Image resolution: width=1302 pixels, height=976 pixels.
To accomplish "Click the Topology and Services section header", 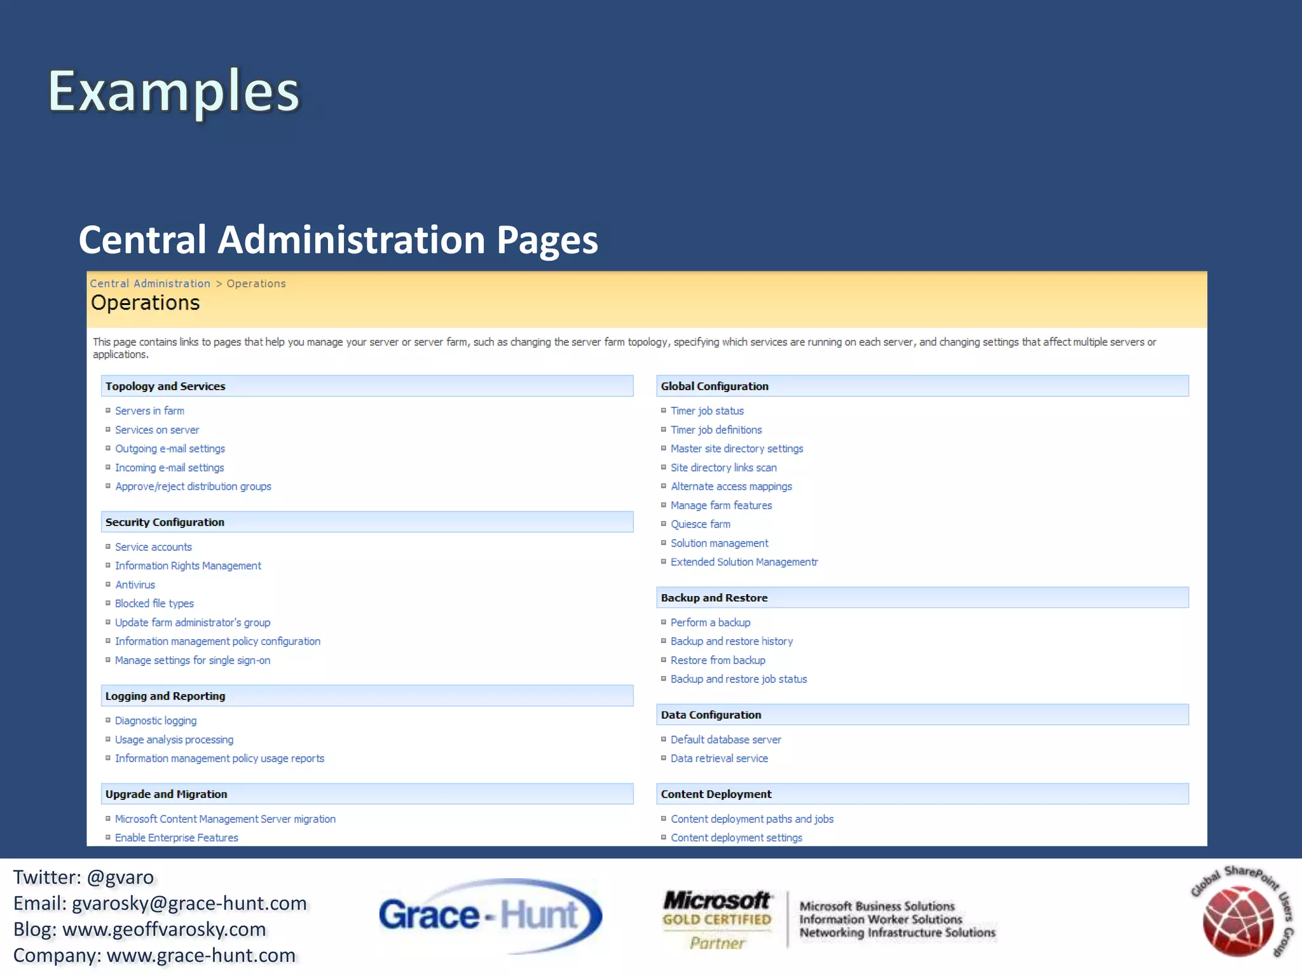I will [x=367, y=386].
